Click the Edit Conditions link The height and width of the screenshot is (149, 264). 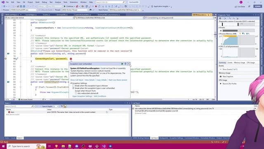coord(100,96)
